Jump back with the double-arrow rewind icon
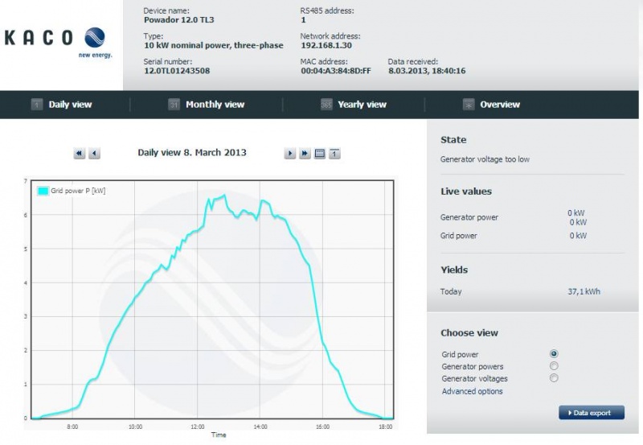643x445 pixels. 80,153
